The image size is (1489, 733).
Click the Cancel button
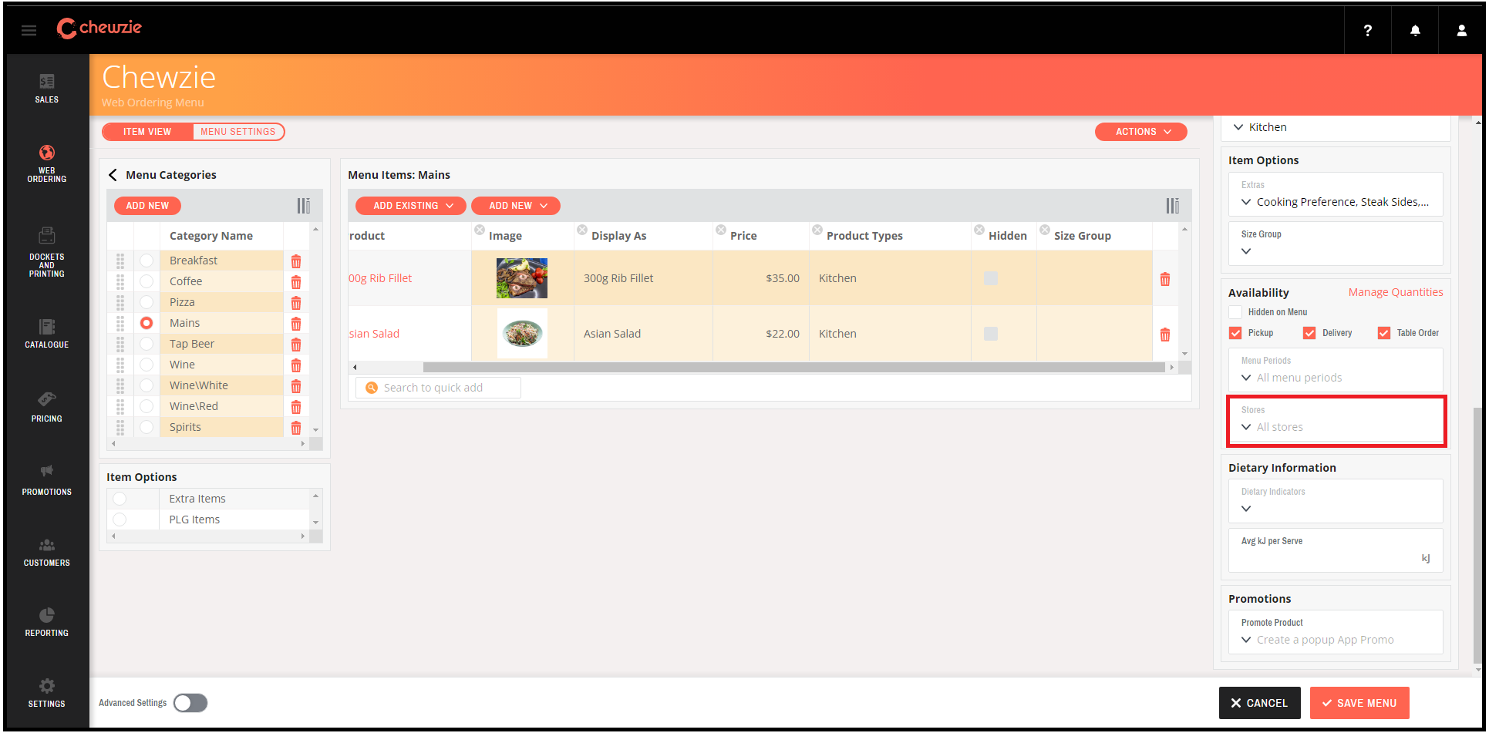[1259, 703]
